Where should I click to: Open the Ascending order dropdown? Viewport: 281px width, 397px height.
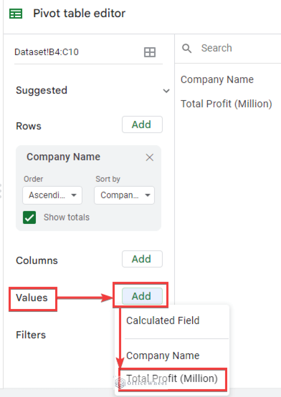[52, 195]
